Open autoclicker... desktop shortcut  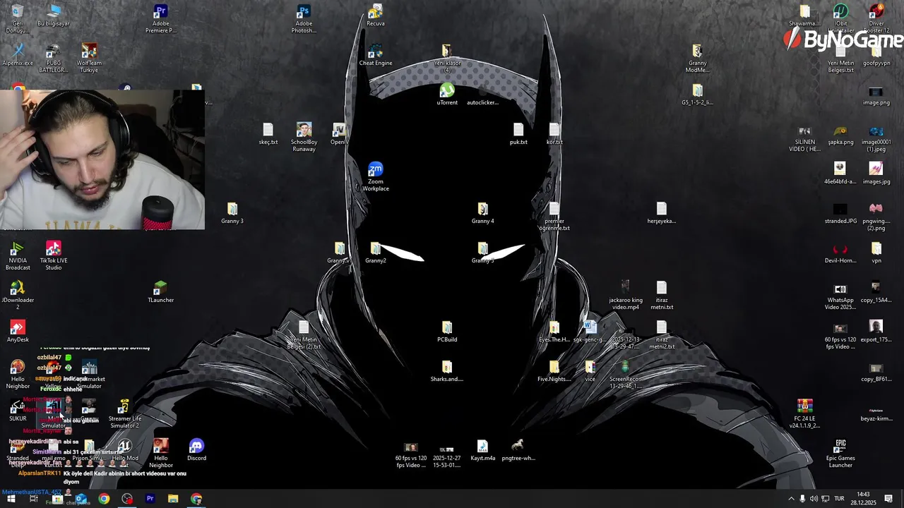(482, 95)
